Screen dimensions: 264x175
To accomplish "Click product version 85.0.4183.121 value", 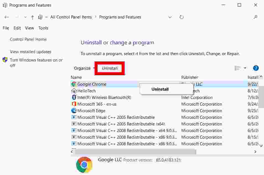I will pos(168,160).
